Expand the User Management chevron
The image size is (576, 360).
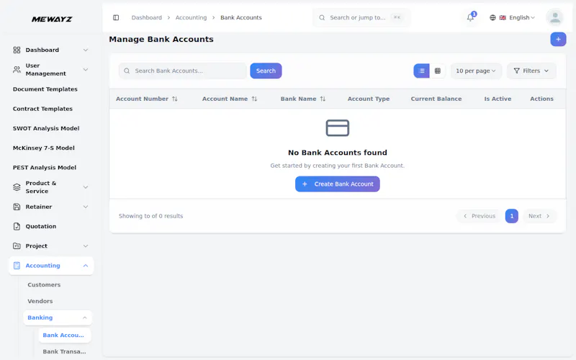click(x=86, y=69)
